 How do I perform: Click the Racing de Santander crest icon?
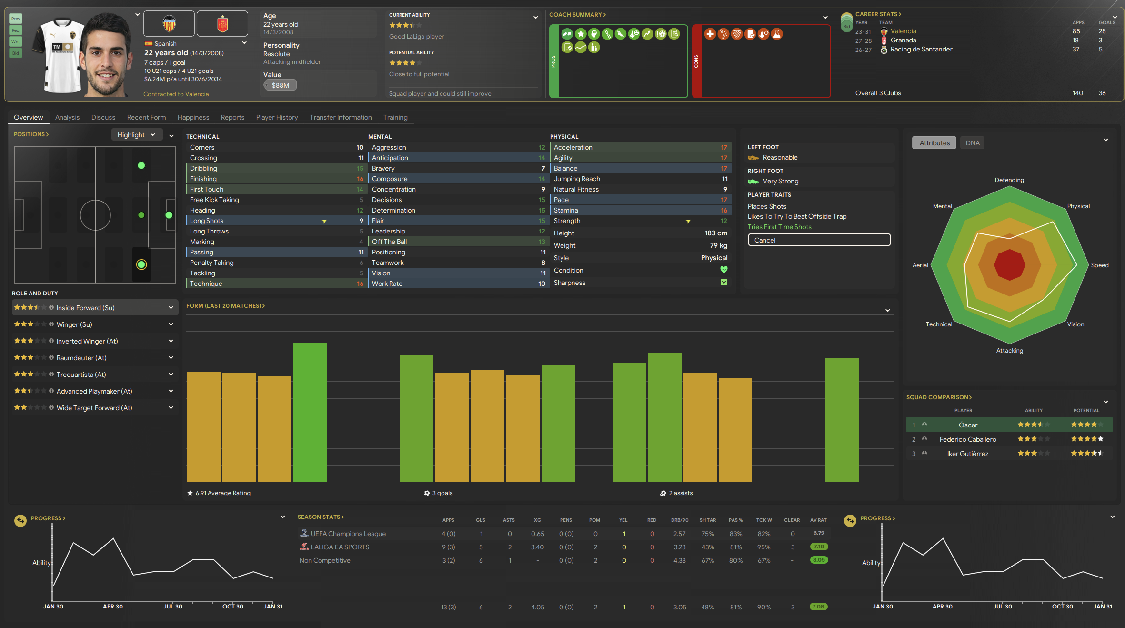[884, 50]
